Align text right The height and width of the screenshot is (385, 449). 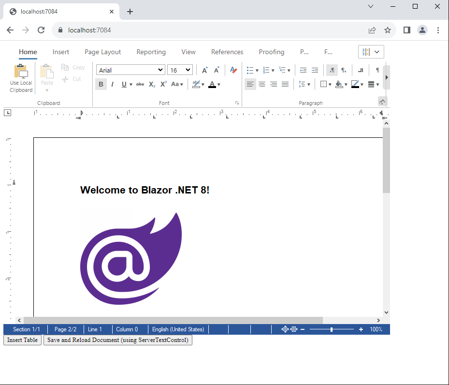click(274, 84)
